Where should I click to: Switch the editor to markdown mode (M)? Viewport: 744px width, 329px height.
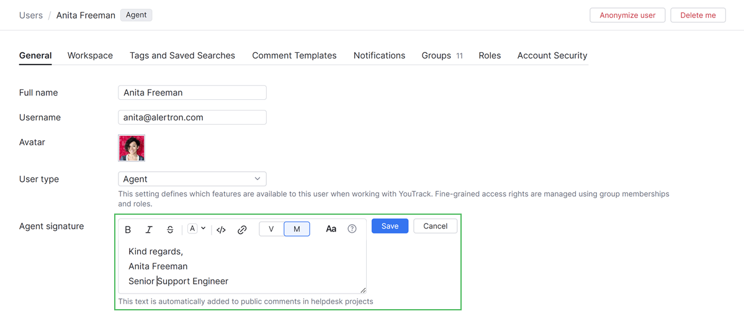(x=297, y=229)
